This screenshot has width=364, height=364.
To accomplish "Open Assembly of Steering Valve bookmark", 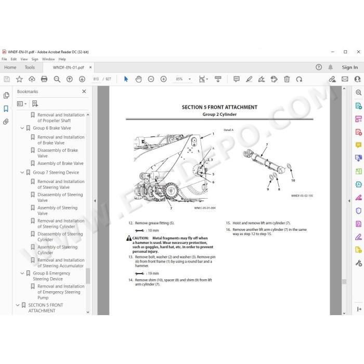I will tap(57, 211).
